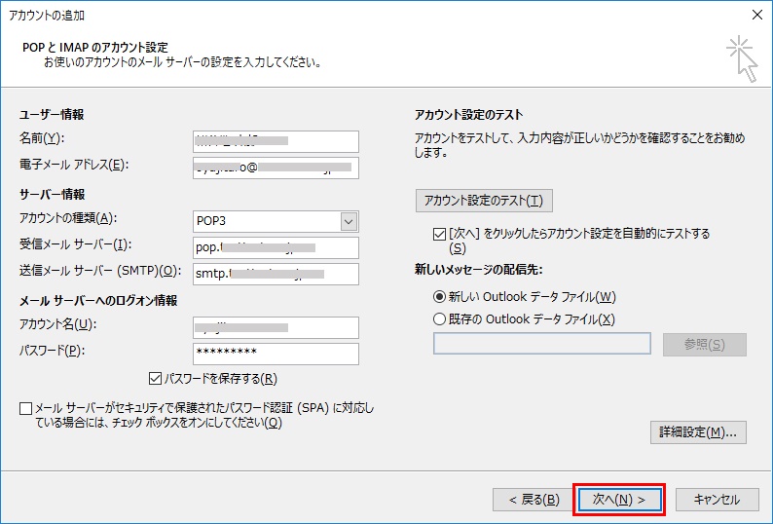The image size is (773, 524).
Task: Click the ユーザー情報 section label
Action: [52, 115]
